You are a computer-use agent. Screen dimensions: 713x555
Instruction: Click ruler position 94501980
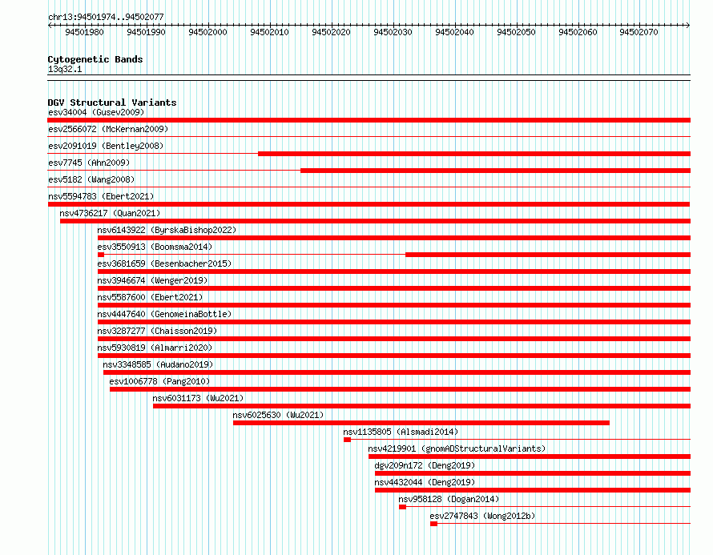pyautogui.click(x=85, y=32)
